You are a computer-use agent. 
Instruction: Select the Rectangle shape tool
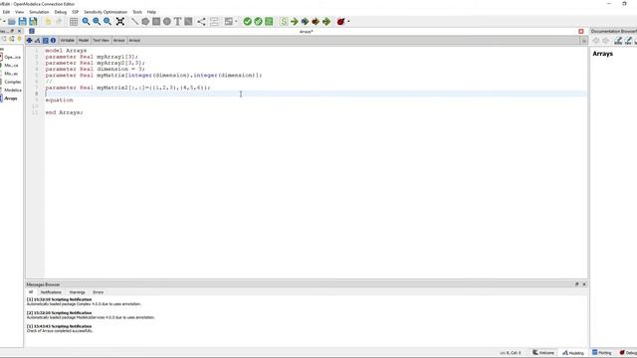pos(156,22)
